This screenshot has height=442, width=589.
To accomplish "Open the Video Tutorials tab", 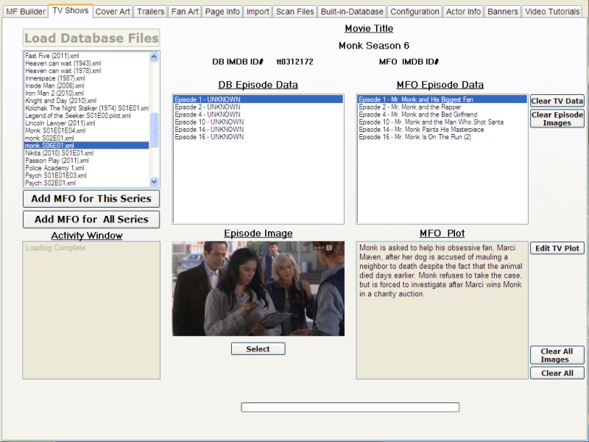I will [552, 12].
